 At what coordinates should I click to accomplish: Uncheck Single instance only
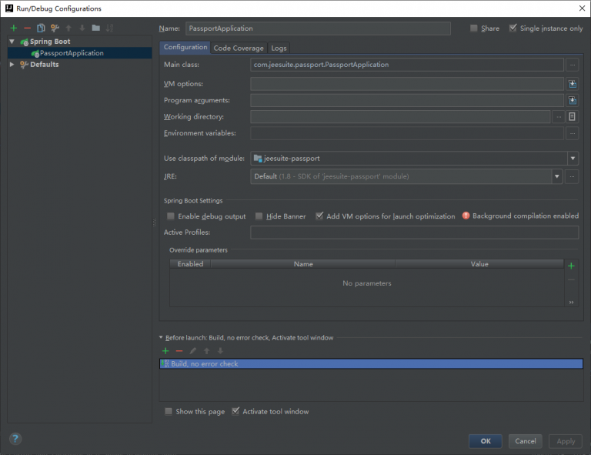click(513, 28)
